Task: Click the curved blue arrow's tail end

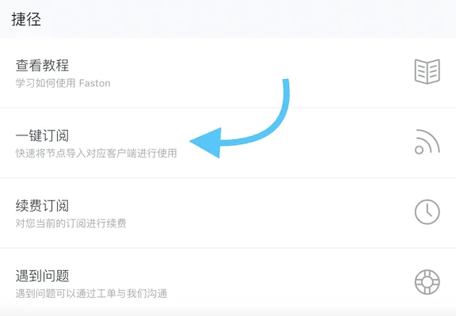Action: tap(286, 82)
